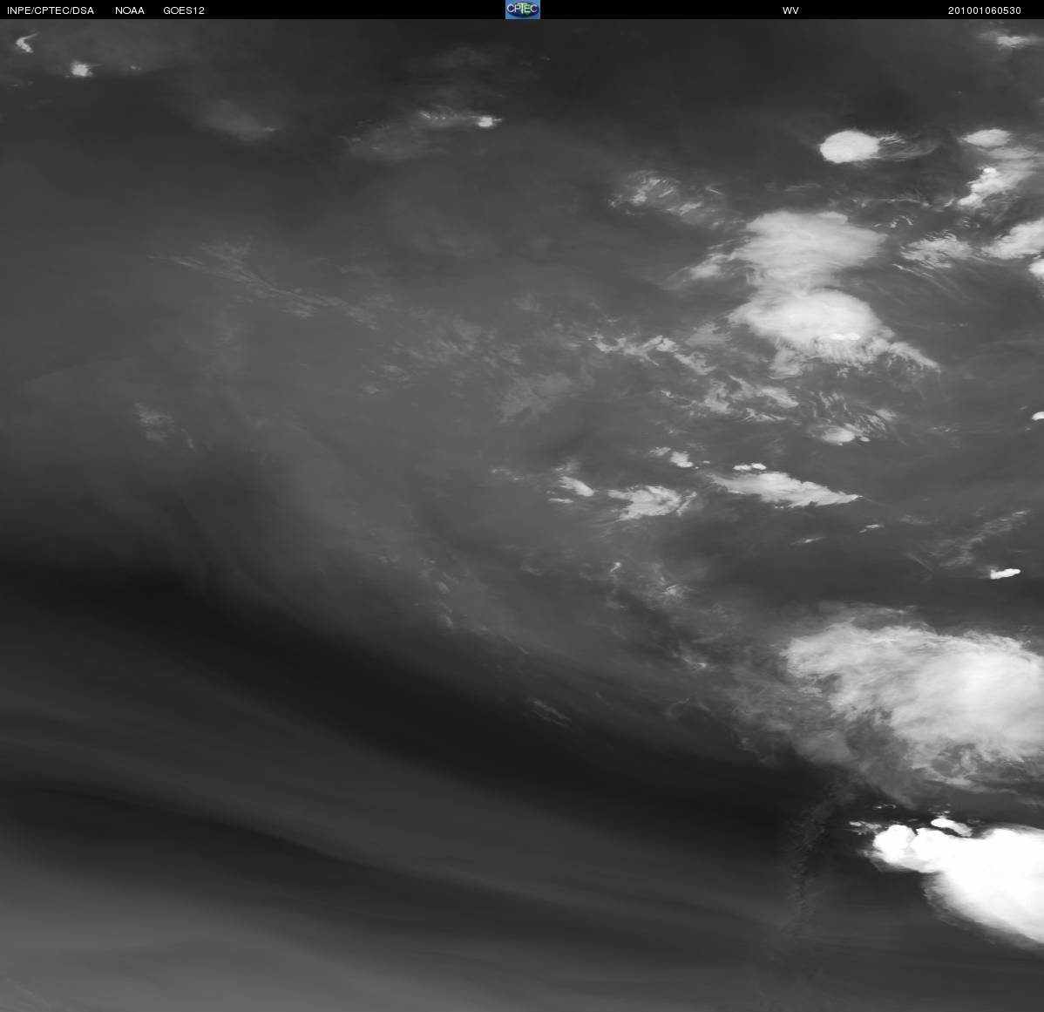Click the INPE/CPTEC/DSA label
1044x1012 pixels.
pyautogui.click(x=51, y=10)
